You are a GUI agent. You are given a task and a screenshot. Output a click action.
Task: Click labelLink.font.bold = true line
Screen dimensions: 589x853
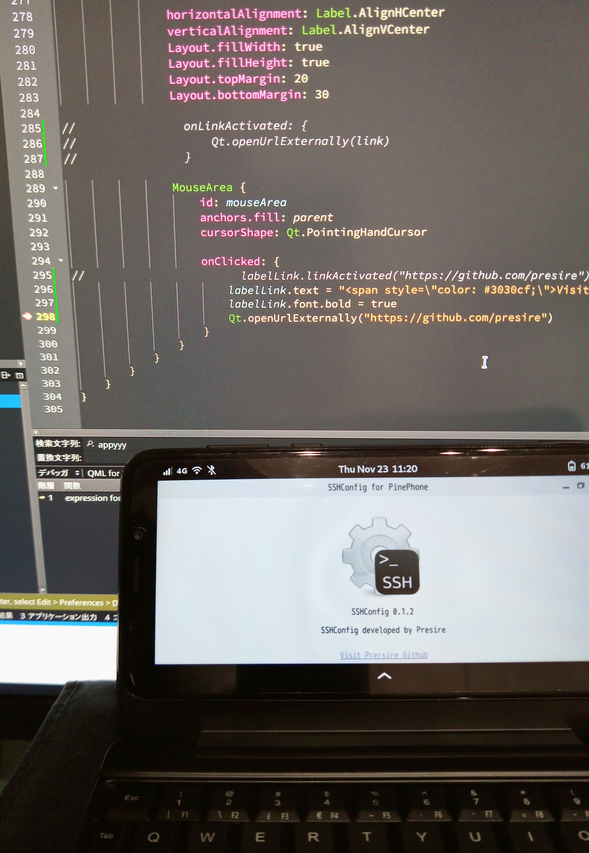(x=313, y=304)
